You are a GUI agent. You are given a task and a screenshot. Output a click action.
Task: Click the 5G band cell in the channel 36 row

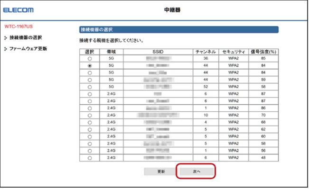(x=112, y=58)
